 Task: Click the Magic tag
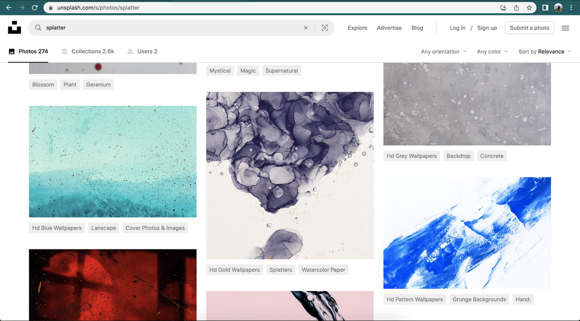248,71
